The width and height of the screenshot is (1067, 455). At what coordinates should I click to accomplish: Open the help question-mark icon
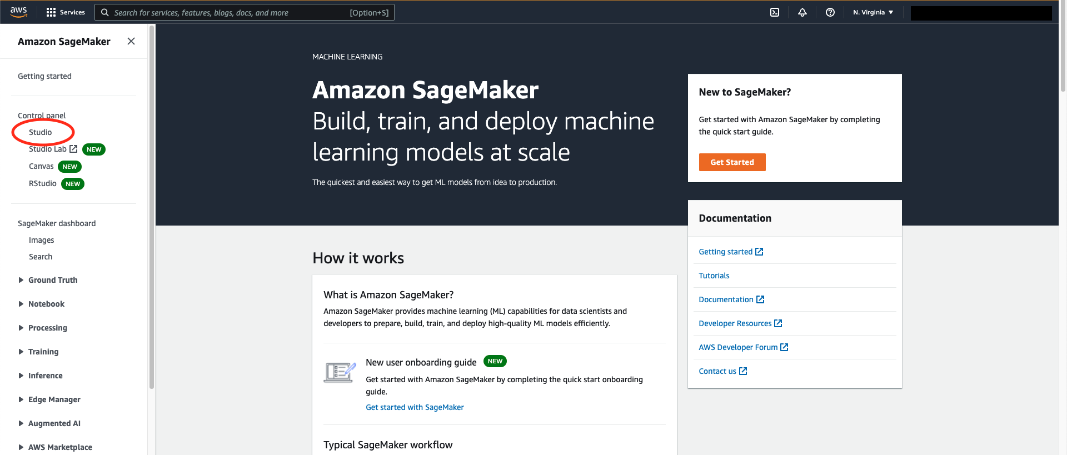coord(830,12)
